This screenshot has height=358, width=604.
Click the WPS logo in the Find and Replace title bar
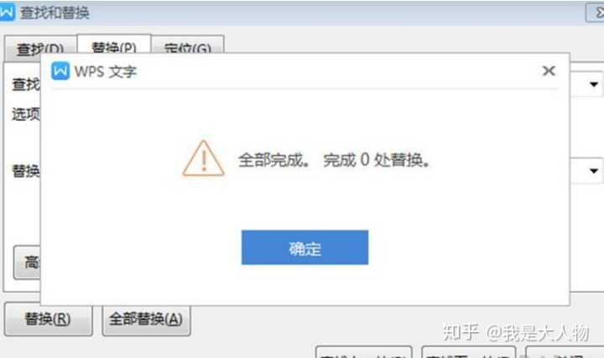coord(7,12)
